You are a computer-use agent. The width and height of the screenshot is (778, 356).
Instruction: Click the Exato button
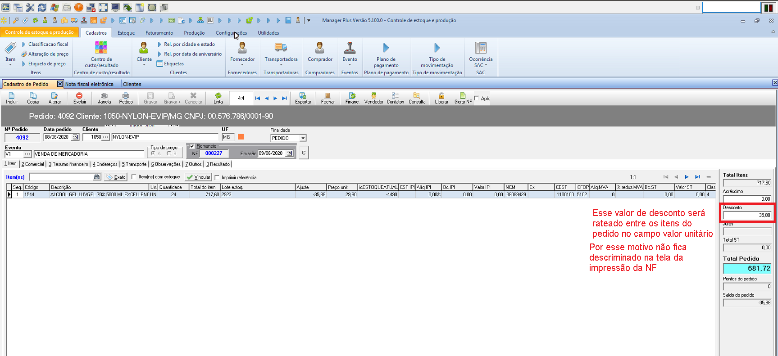coord(116,177)
